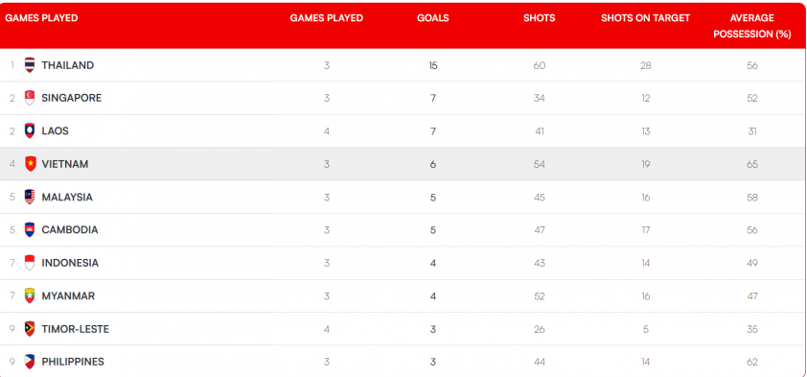Click the Laos flag icon
The image size is (807, 377).
point(30,130)
